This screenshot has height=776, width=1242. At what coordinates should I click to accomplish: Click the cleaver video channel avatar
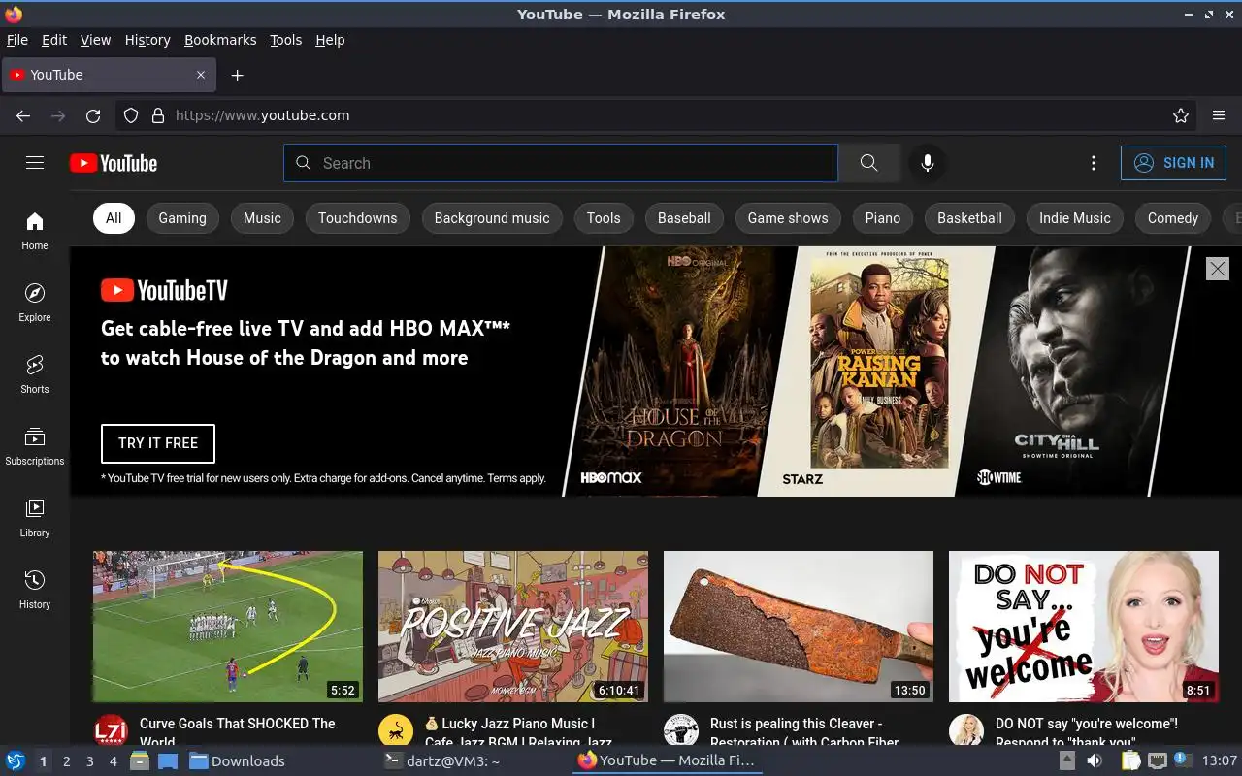click(x=681, y=731)
